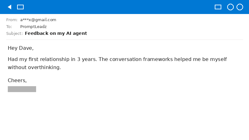Click the "Hey Dave," greeting line
Image resolution: width=249 pixels, height=140 pixels.
point(21,48)
